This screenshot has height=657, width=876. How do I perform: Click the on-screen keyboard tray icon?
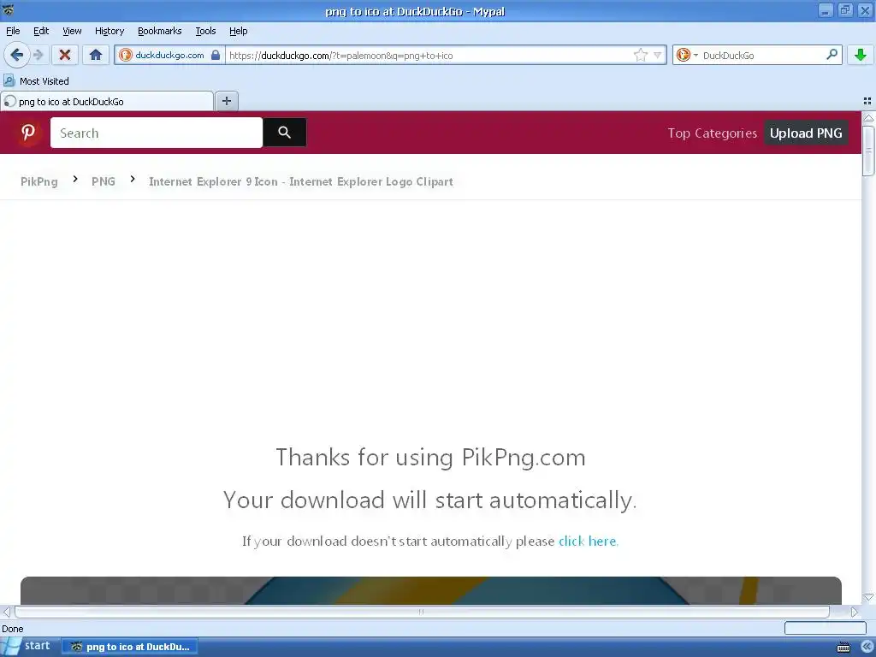click(x=843, y=648)
